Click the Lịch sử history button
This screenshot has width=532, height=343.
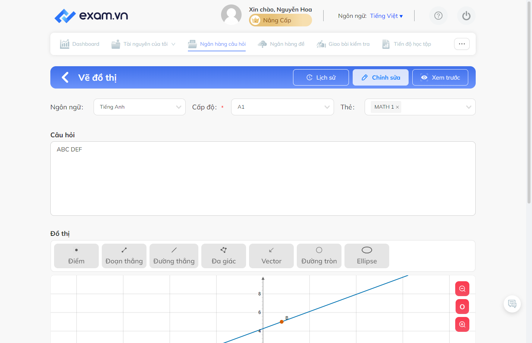(321, 77)
